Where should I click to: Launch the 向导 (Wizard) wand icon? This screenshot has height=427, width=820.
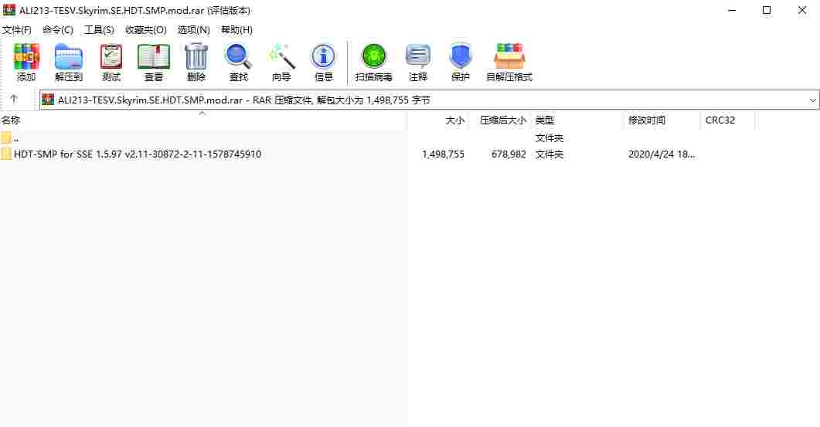click(281, 56)
